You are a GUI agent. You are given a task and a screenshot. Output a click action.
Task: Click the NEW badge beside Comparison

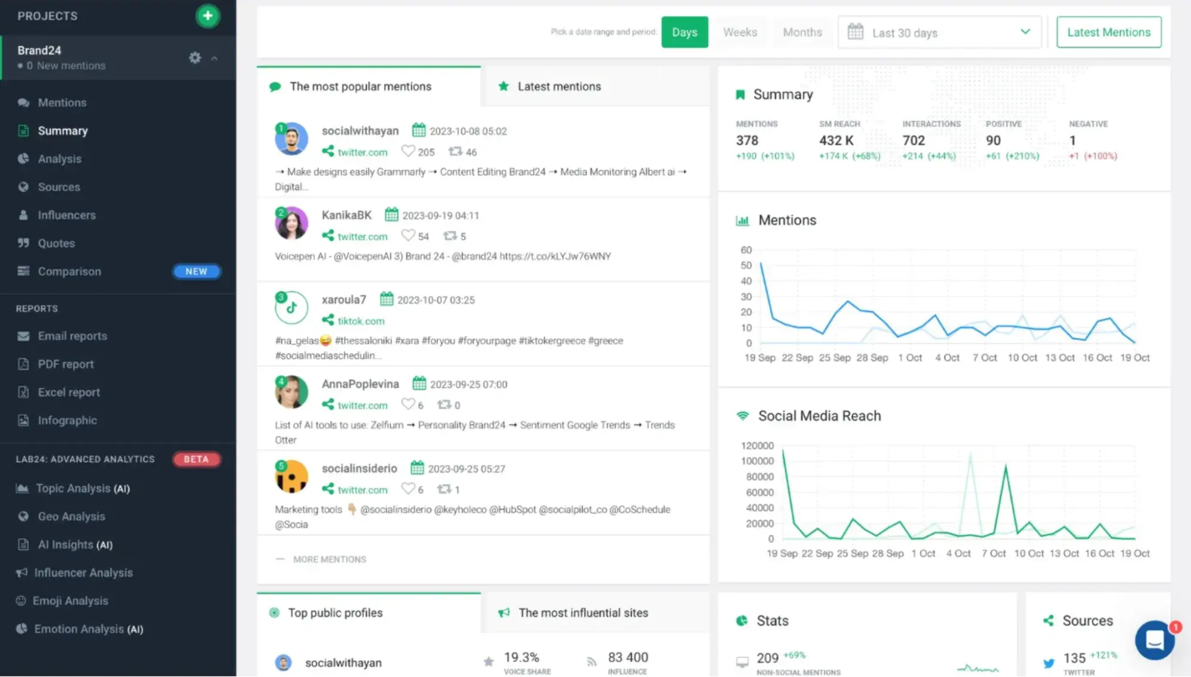(196, 272)
